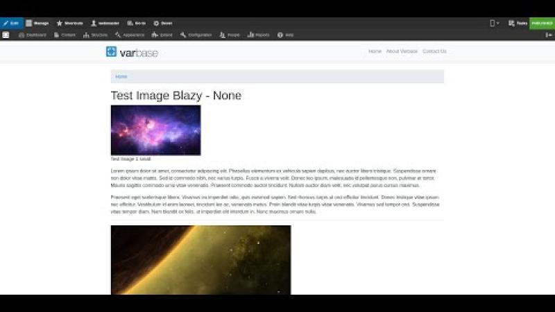Open the Reports admin menu item
Screen dimensions: 555x312
(x=258, y=35)
